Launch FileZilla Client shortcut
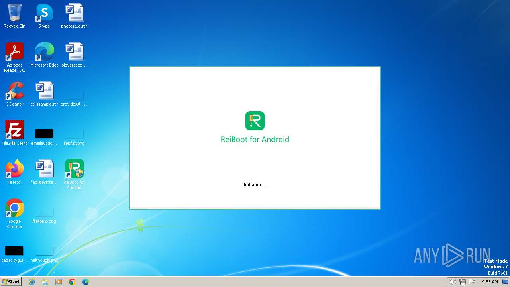 pos(14,133)
